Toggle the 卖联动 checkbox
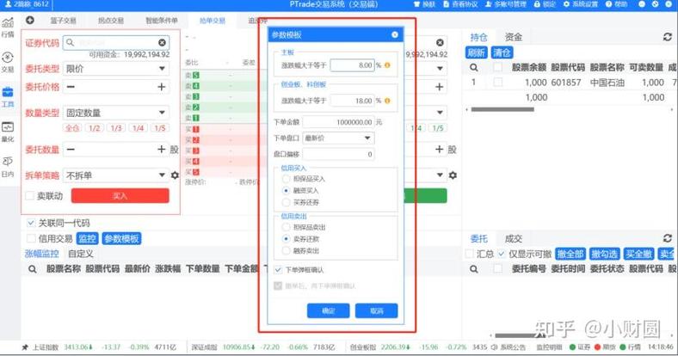Image resolution: width=678 pixels, height=356 pixels. tap(30, 196)
